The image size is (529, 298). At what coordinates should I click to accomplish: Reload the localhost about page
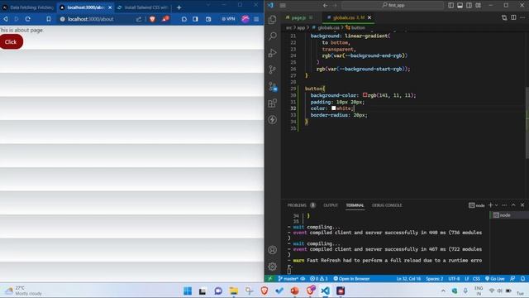(27, 19)
